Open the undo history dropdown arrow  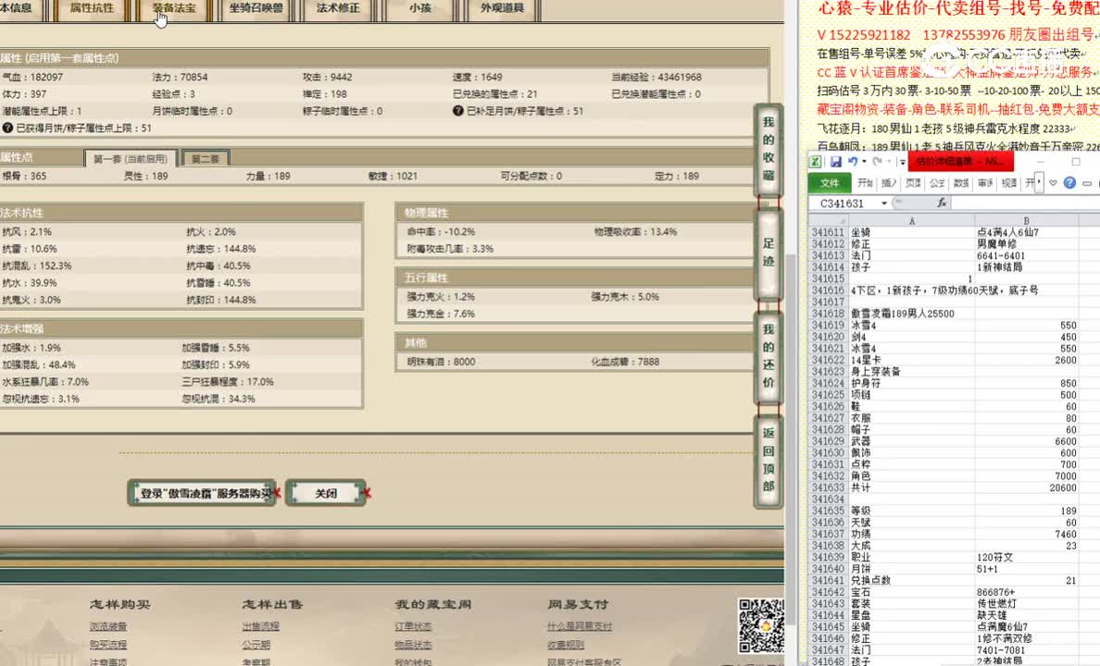tap(864, 162)
